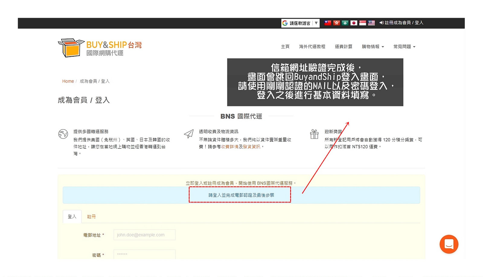This screenshot has width=483, height=277.
Task: Open the orange chat widget
Action: pyautogui.click(x=449, y=244)
